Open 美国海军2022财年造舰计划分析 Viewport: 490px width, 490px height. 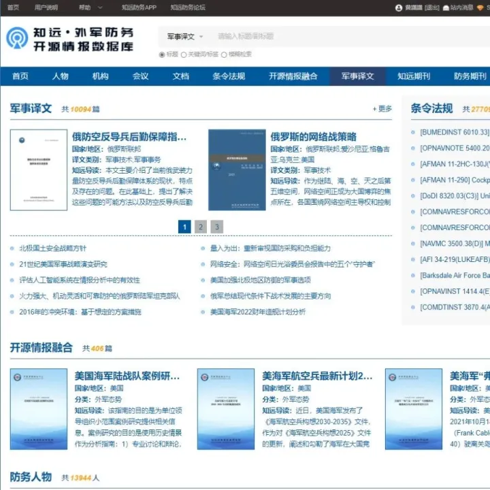pos(258,312)
